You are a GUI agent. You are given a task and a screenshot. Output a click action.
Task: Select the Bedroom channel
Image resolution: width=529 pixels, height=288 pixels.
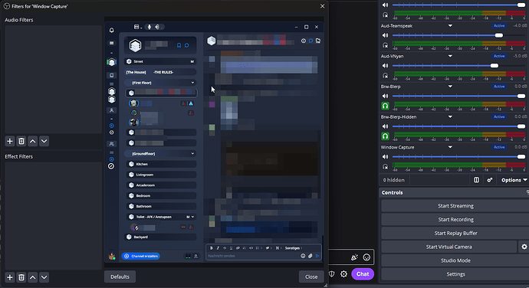161,195
